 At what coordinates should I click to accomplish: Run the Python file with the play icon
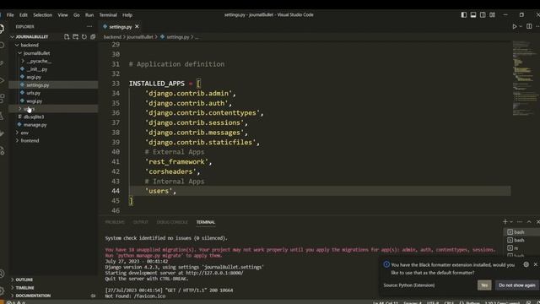tap(515, 26)
